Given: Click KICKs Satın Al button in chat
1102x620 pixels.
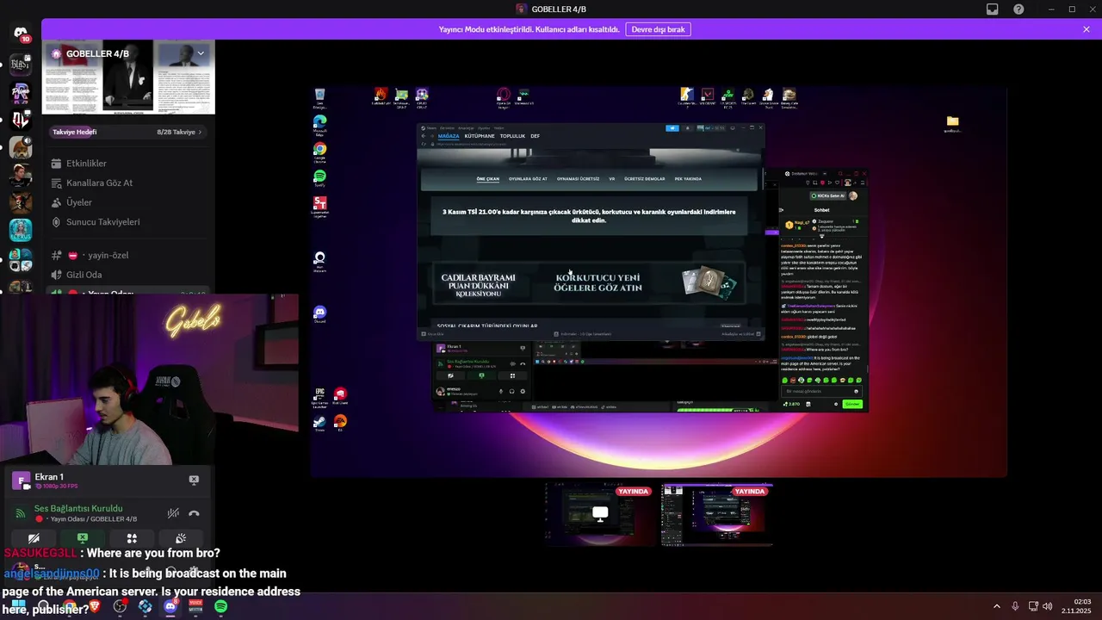Looking at the screenshot, I should (828, 196).
